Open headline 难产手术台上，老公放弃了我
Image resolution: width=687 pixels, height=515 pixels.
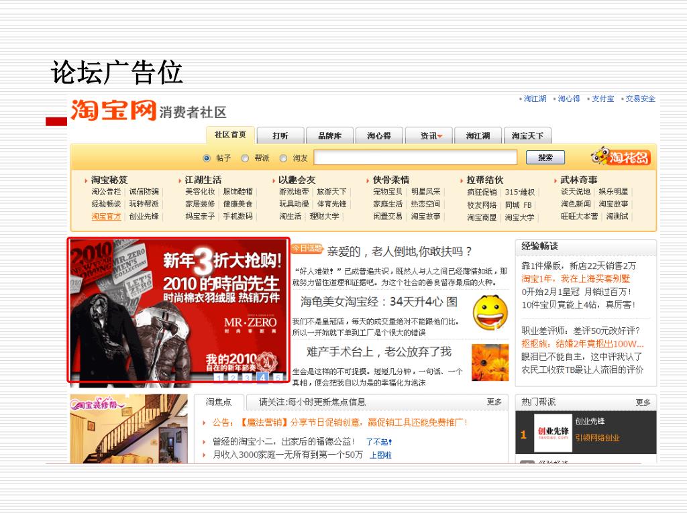378,351
